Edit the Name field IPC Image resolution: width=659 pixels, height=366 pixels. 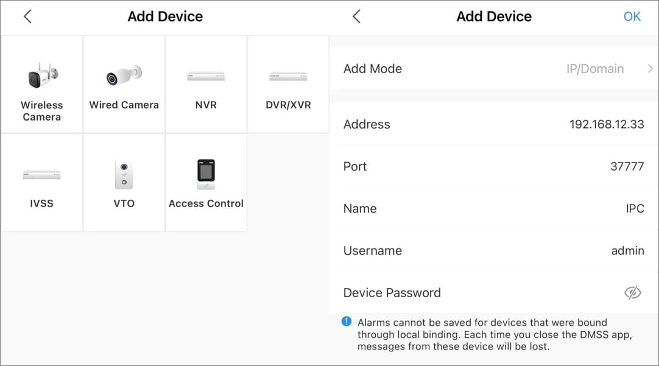pyautogui.click(x=495, y=208)
